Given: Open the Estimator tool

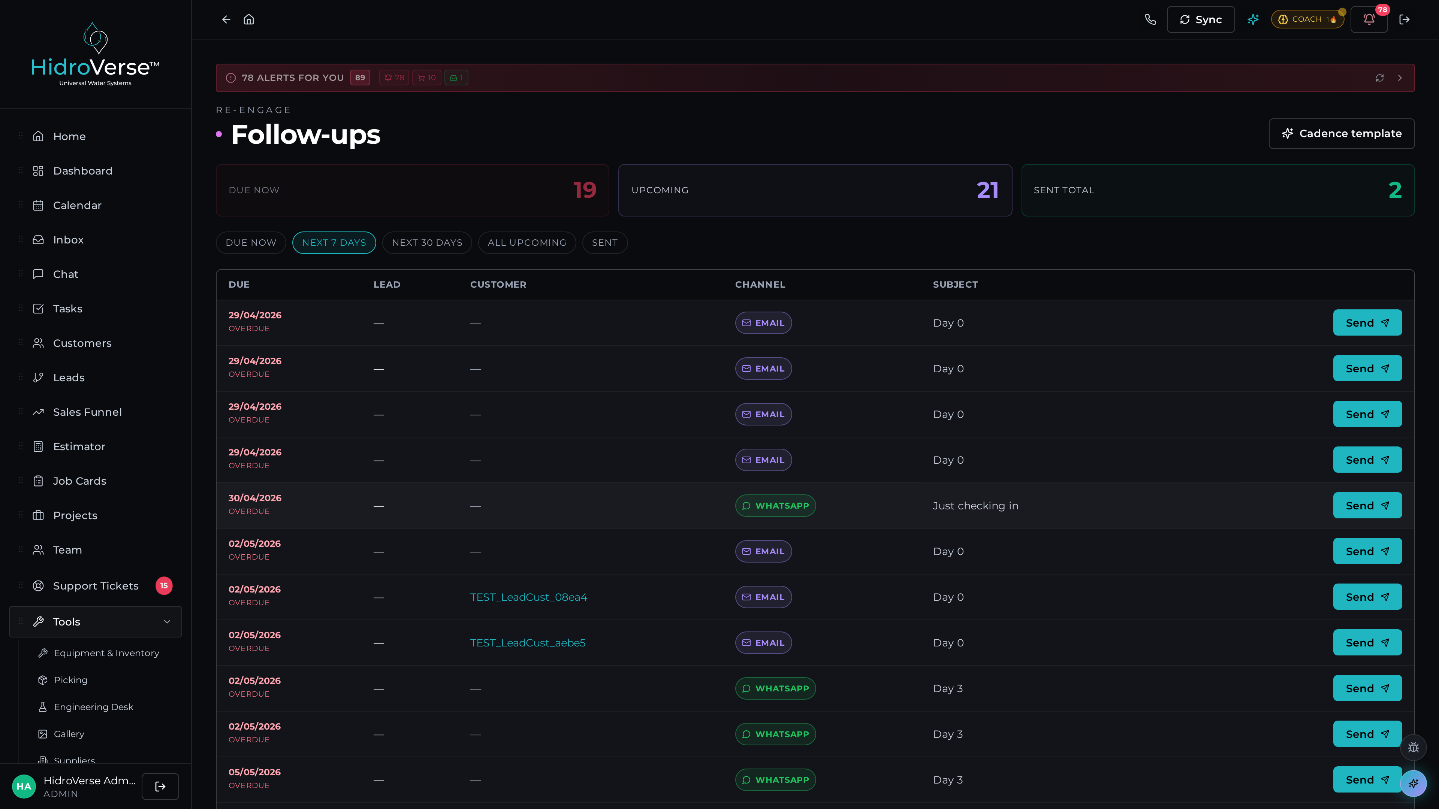Looking at the screenshot, I should pos(96,447).
